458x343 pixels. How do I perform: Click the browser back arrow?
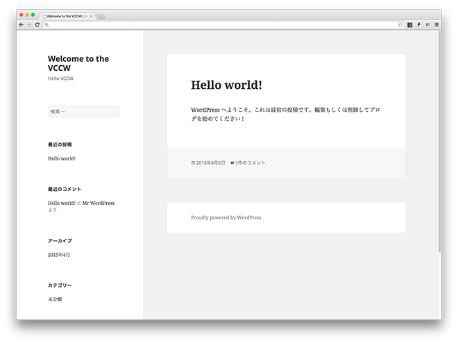coord(22,24)
